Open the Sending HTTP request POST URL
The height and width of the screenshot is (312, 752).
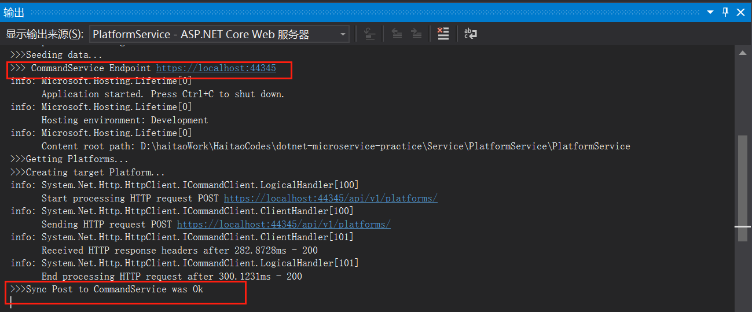click(284, 224)
